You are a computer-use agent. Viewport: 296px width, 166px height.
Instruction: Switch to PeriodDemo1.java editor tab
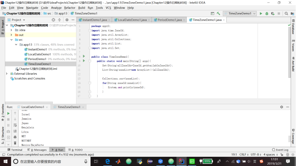169,20
